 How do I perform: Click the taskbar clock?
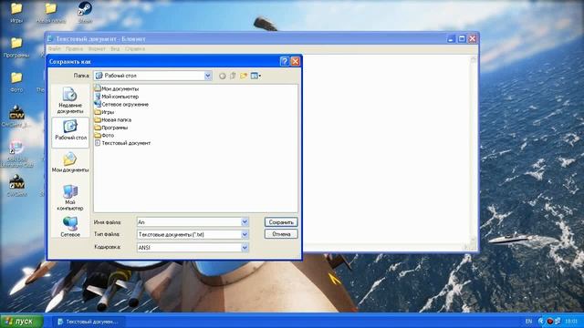click(x=571, y=321)
